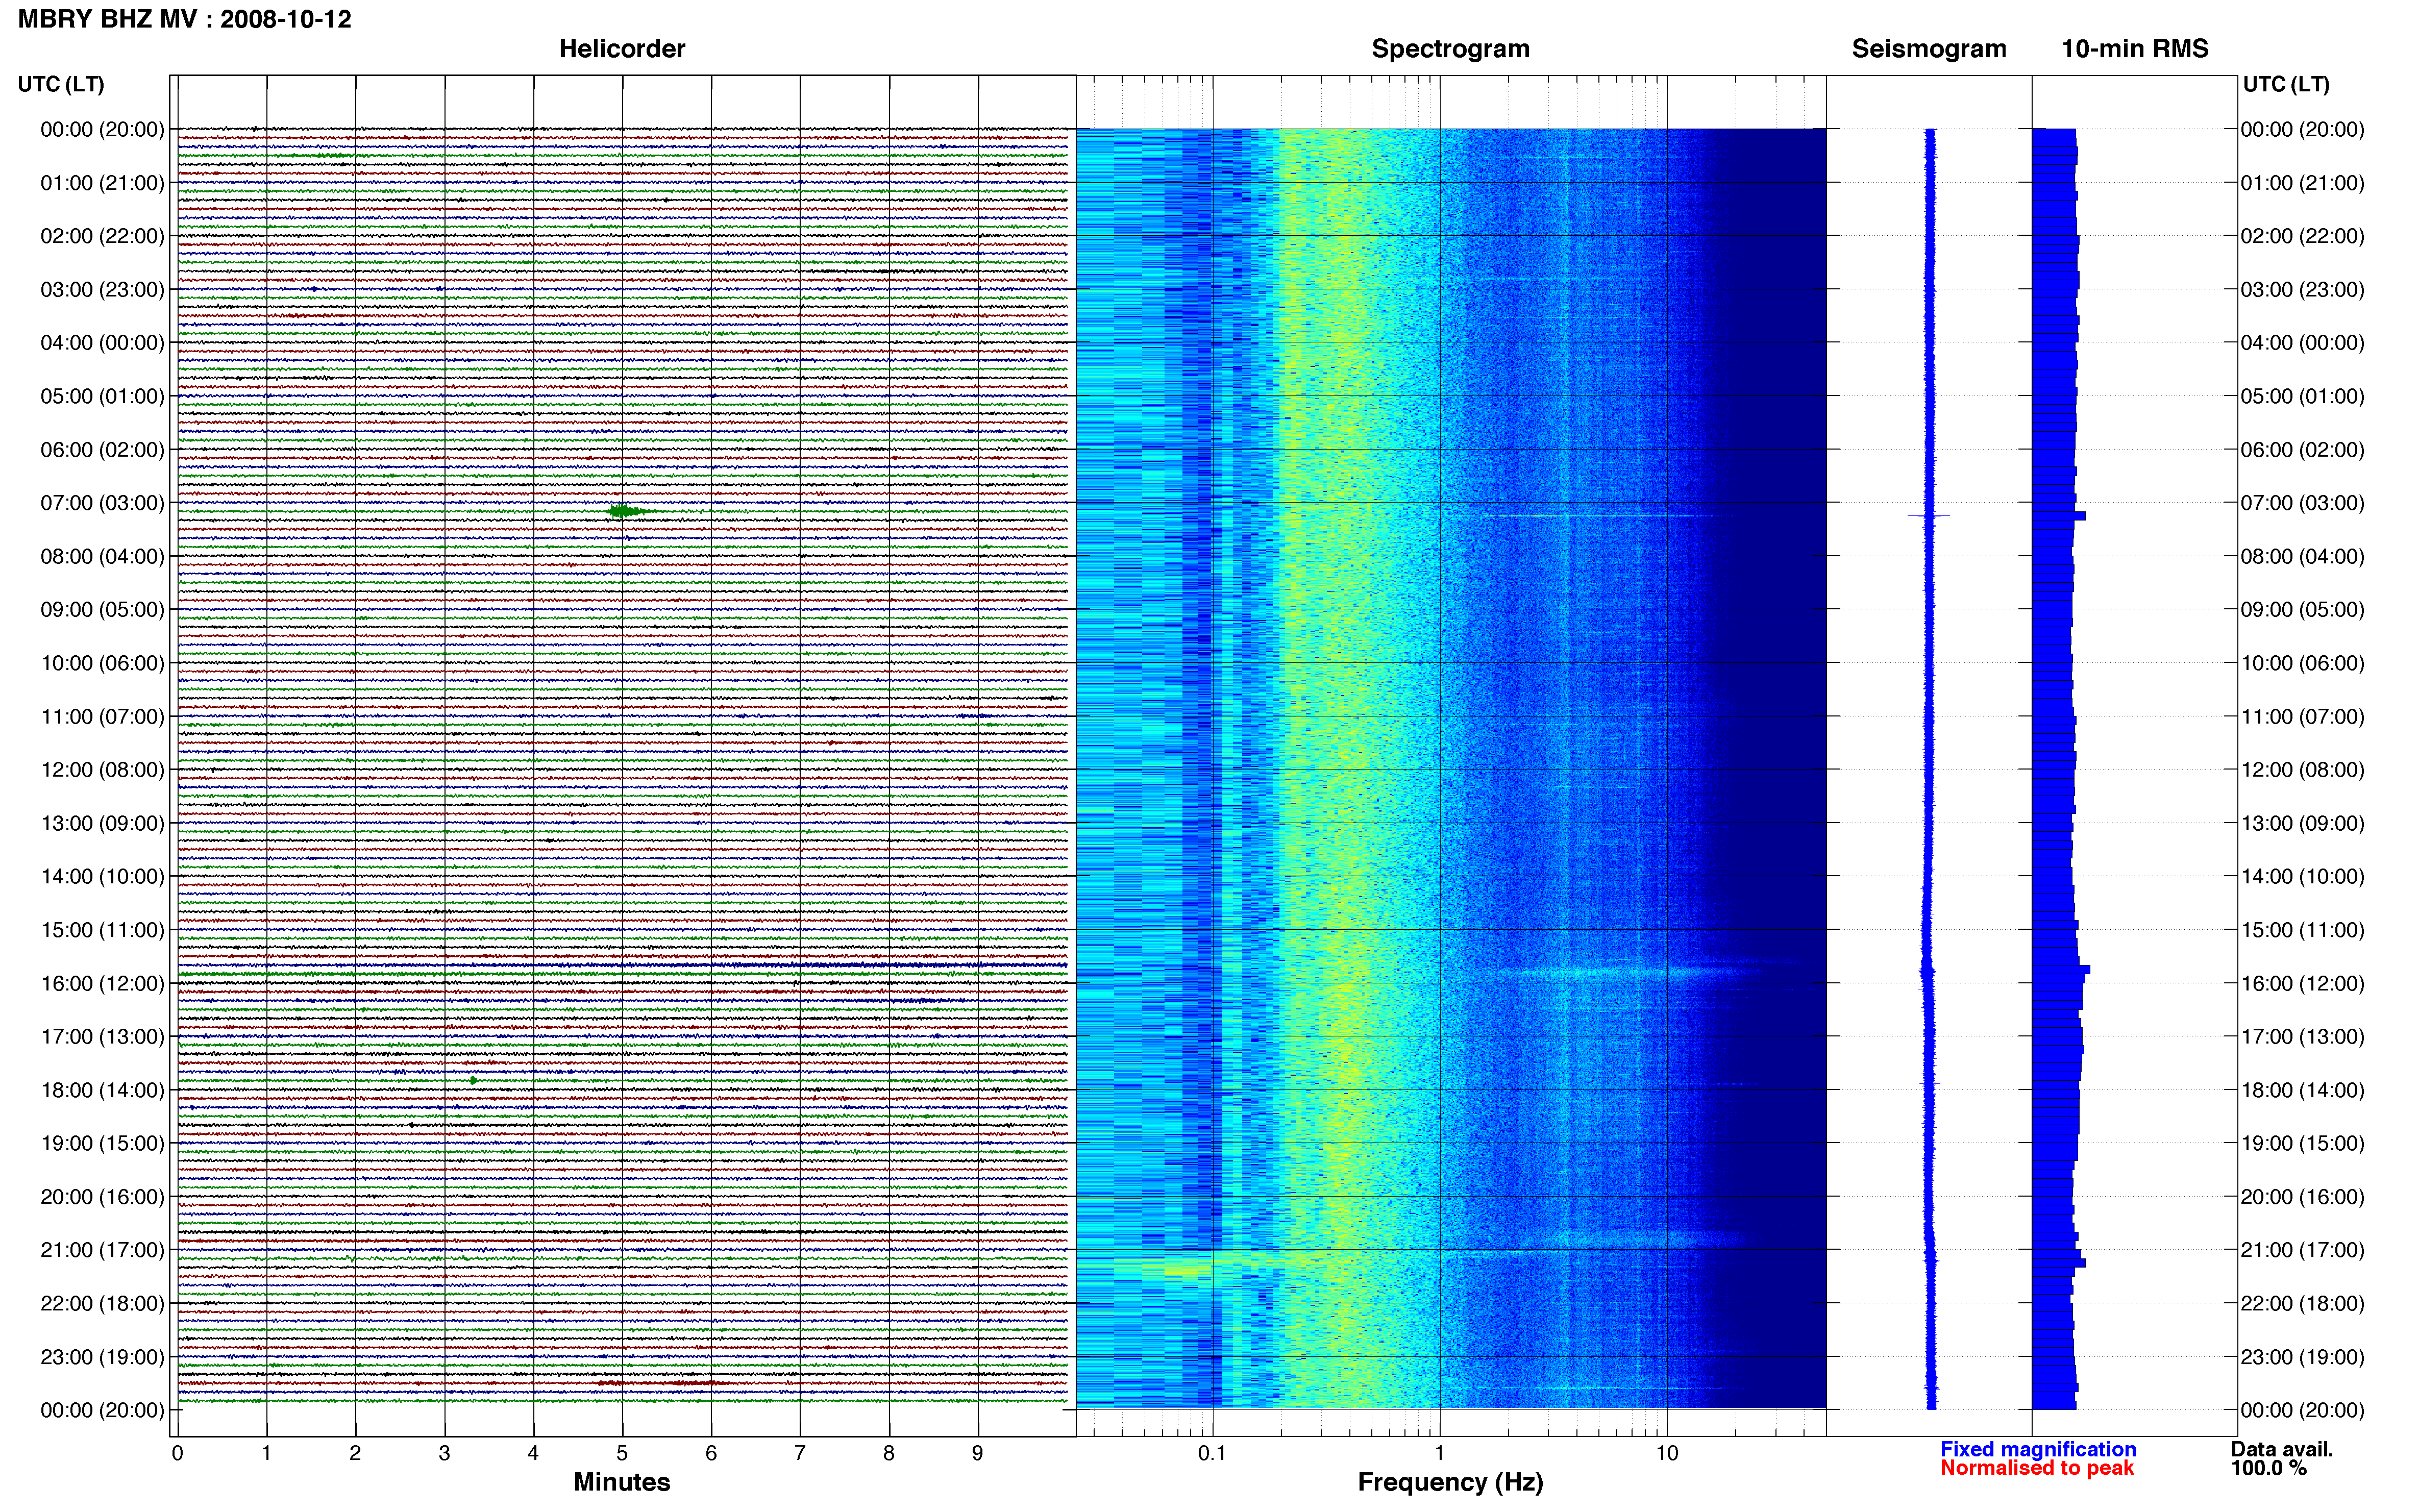Click the seismogram spike near 07:00
The width and height of the screenshot is (2419, 1512).
tap(1929, 516)
